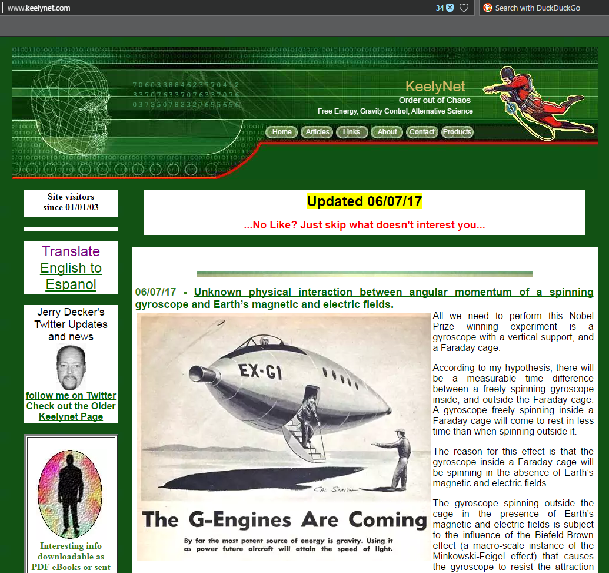Viewport: 609px width, 573px height.
Task: Open the About navigation button
Action: click(387, 132)
